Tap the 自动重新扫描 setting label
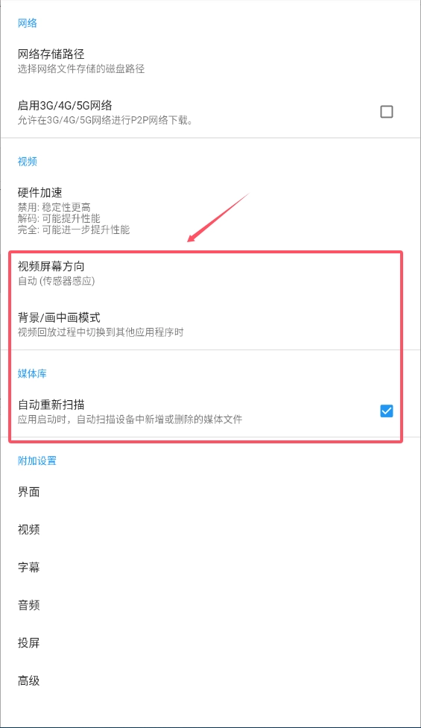The width and height of the screenshot is (421, 728). pos(51,405)
